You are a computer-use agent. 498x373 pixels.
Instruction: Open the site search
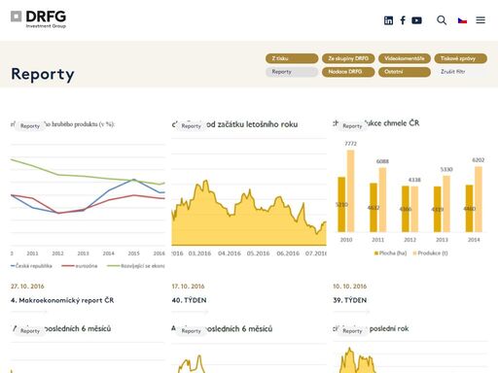[x=442, y=20]
